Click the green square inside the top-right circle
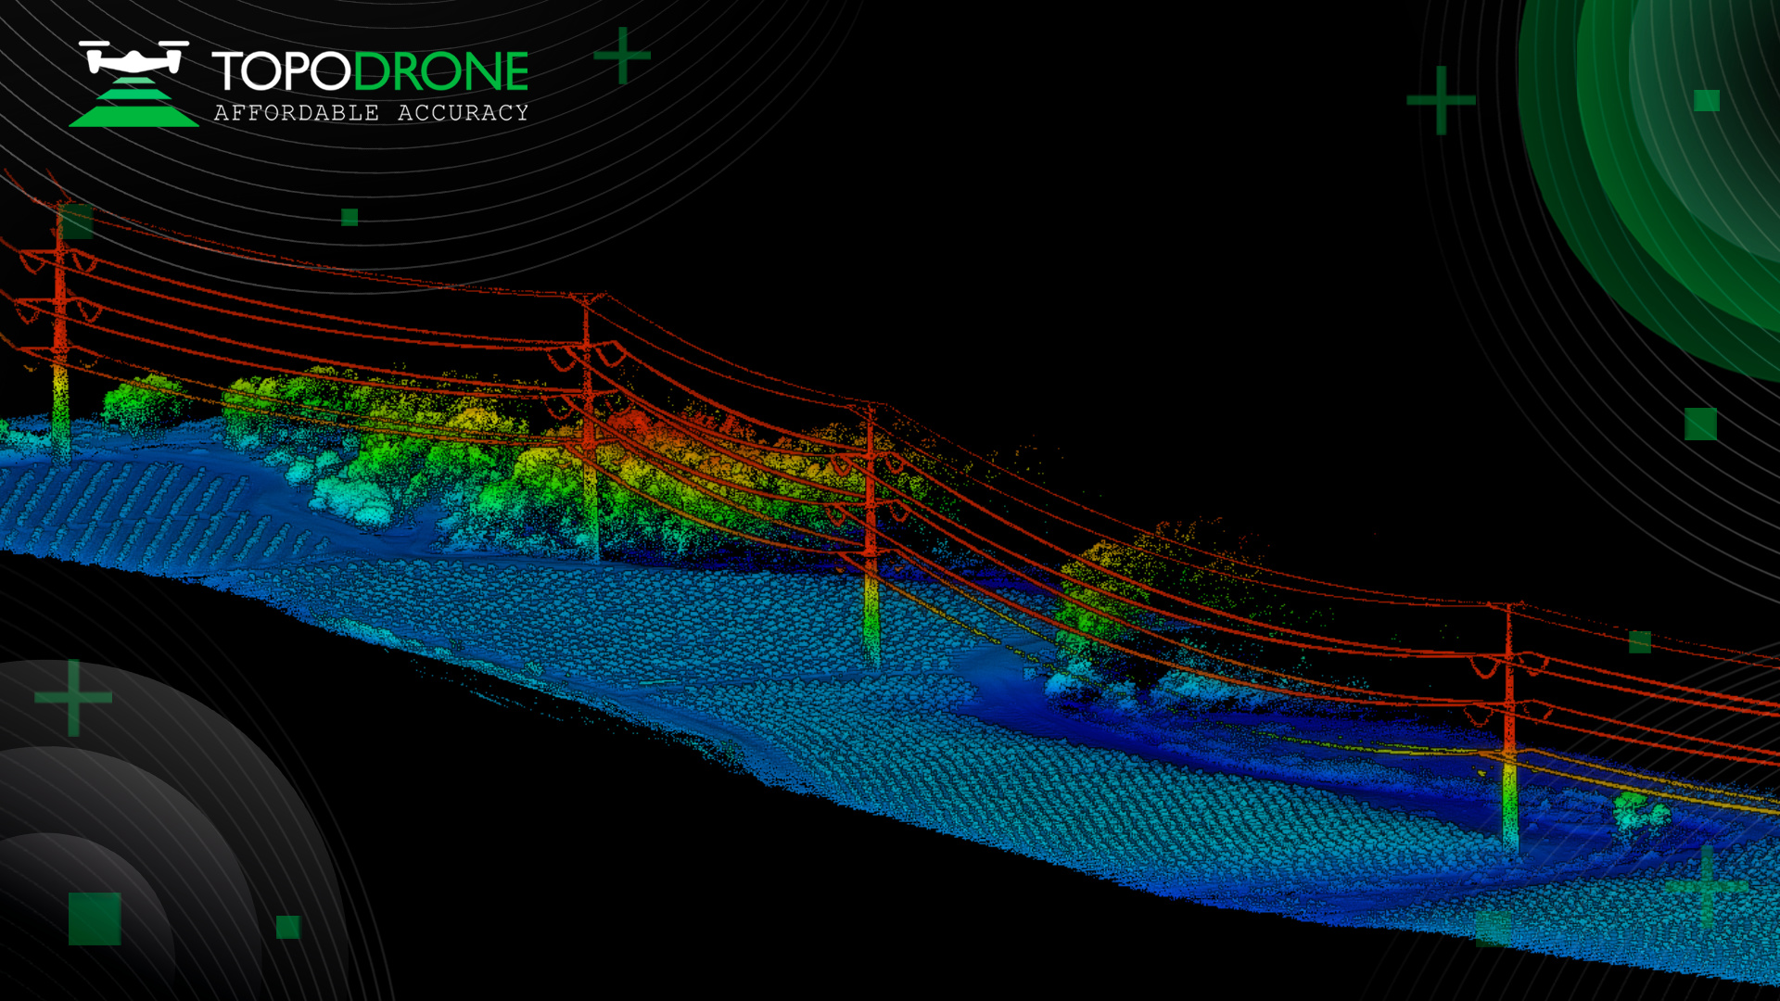Image resolution: width=1780 pixels, height=1001 pixels. (1707, 100)
